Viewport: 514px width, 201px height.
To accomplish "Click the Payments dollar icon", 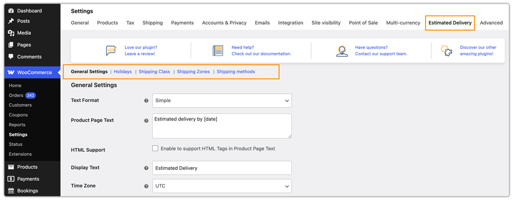I will click(x=11, y=179).
